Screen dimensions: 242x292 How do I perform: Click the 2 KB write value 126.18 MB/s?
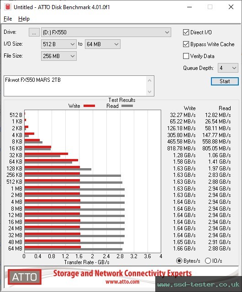181,128
